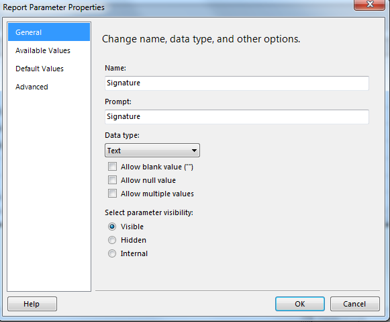Click the Prompt text field
The height and width of the screenshot is (322, 390).
[x=236, y=117]
